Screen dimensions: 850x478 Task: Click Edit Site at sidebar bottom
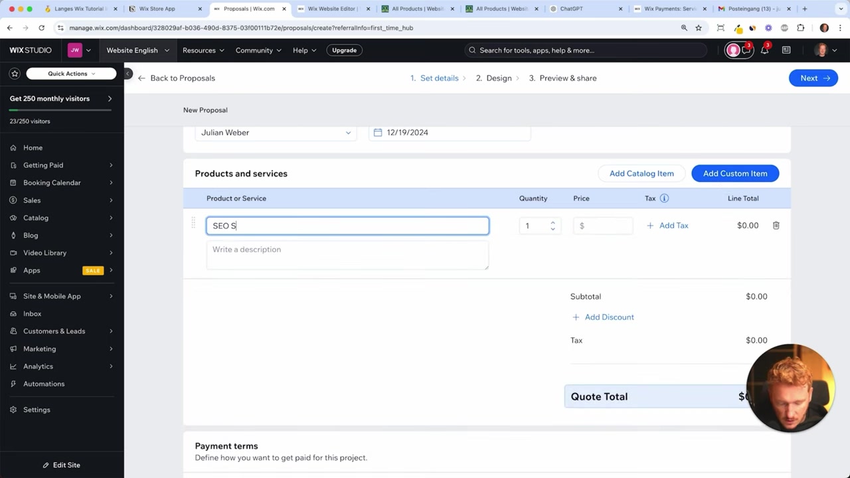(x=62, y=465)
